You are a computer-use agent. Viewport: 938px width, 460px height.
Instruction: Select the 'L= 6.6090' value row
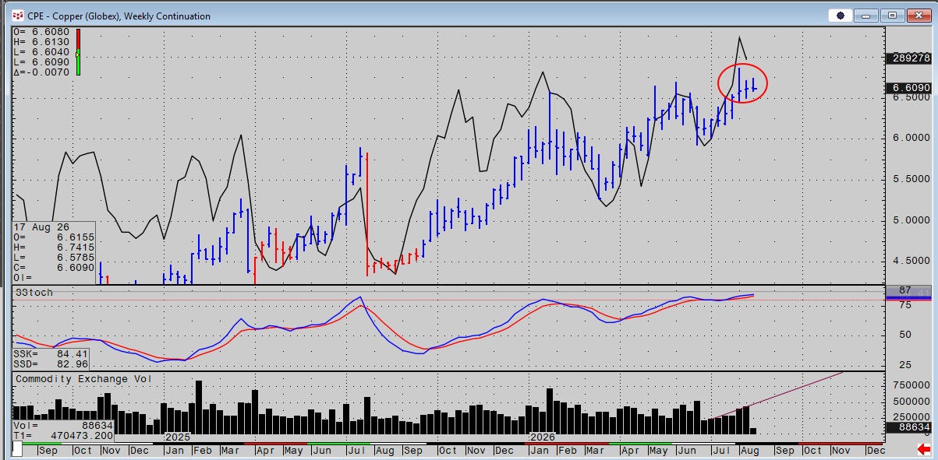click(x=41, y=62)
